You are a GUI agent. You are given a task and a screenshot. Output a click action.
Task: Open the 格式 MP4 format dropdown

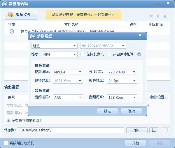(60, 54)
